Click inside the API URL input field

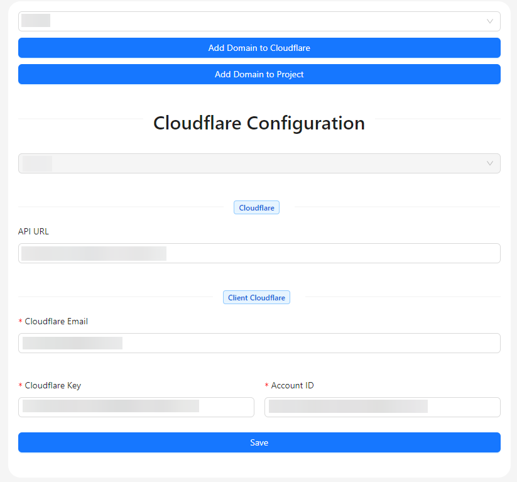tap(259, 253)
